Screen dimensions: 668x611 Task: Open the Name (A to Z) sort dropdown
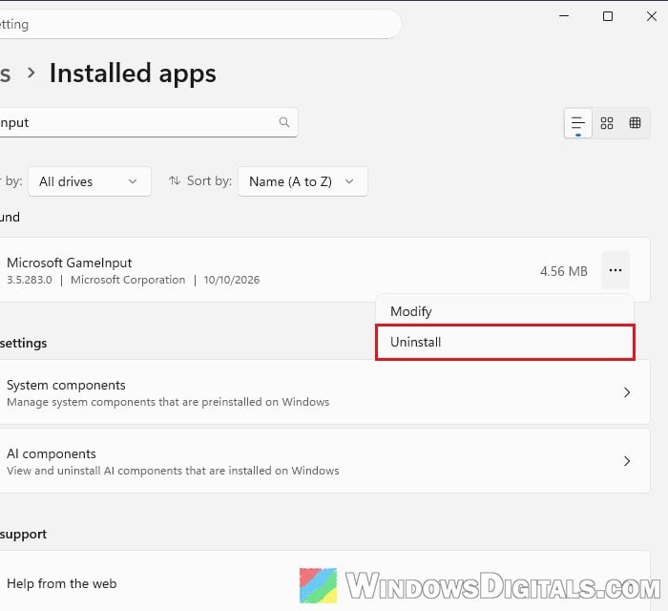pyautogui.click(x=303, y=181)
